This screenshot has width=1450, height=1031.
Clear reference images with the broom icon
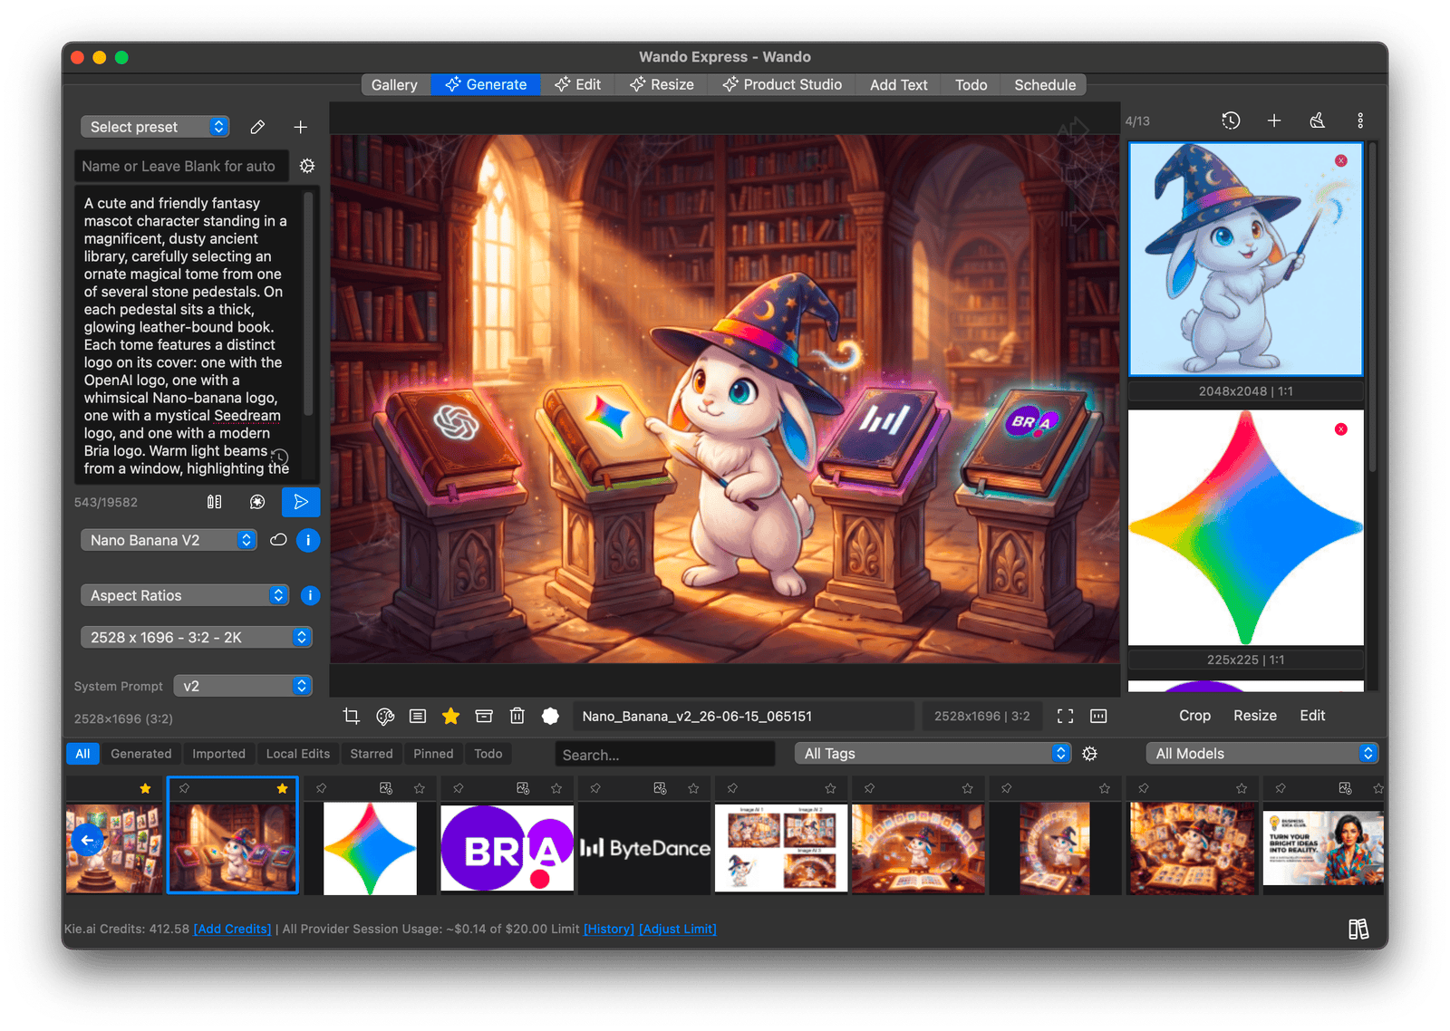[1318, 120]
